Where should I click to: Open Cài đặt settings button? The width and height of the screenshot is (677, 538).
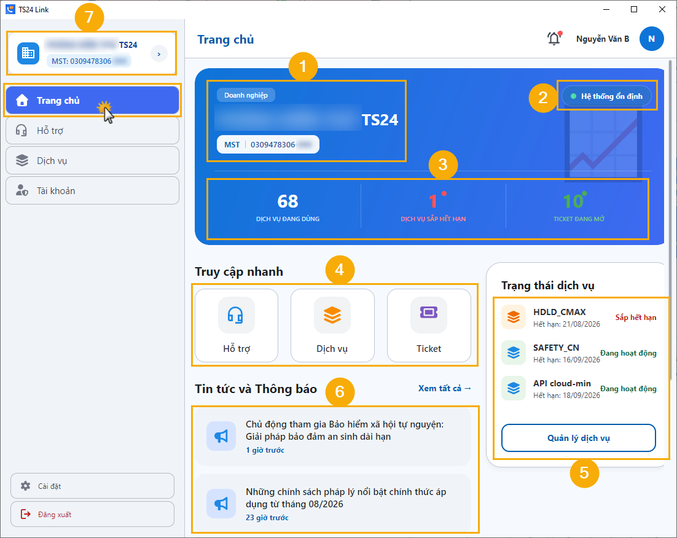92,486
